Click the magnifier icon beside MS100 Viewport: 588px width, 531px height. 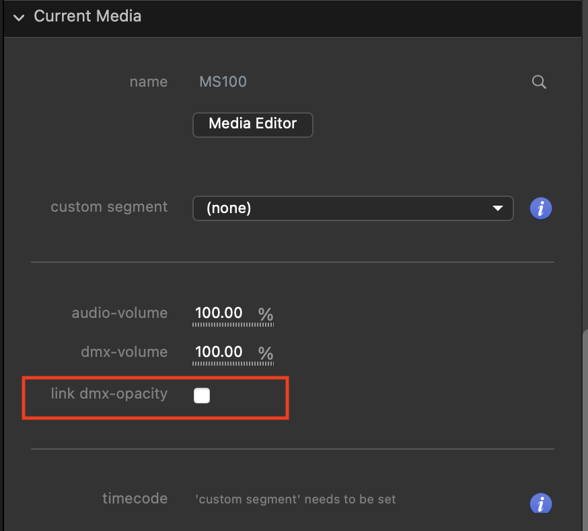539,82
